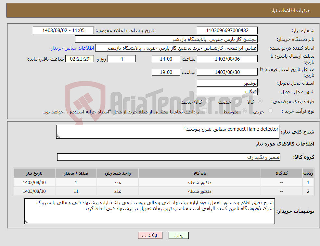Viewport: 320px width, 246px height.
Task: Grab resize handle of general description box
Action: tap(58, 136)
